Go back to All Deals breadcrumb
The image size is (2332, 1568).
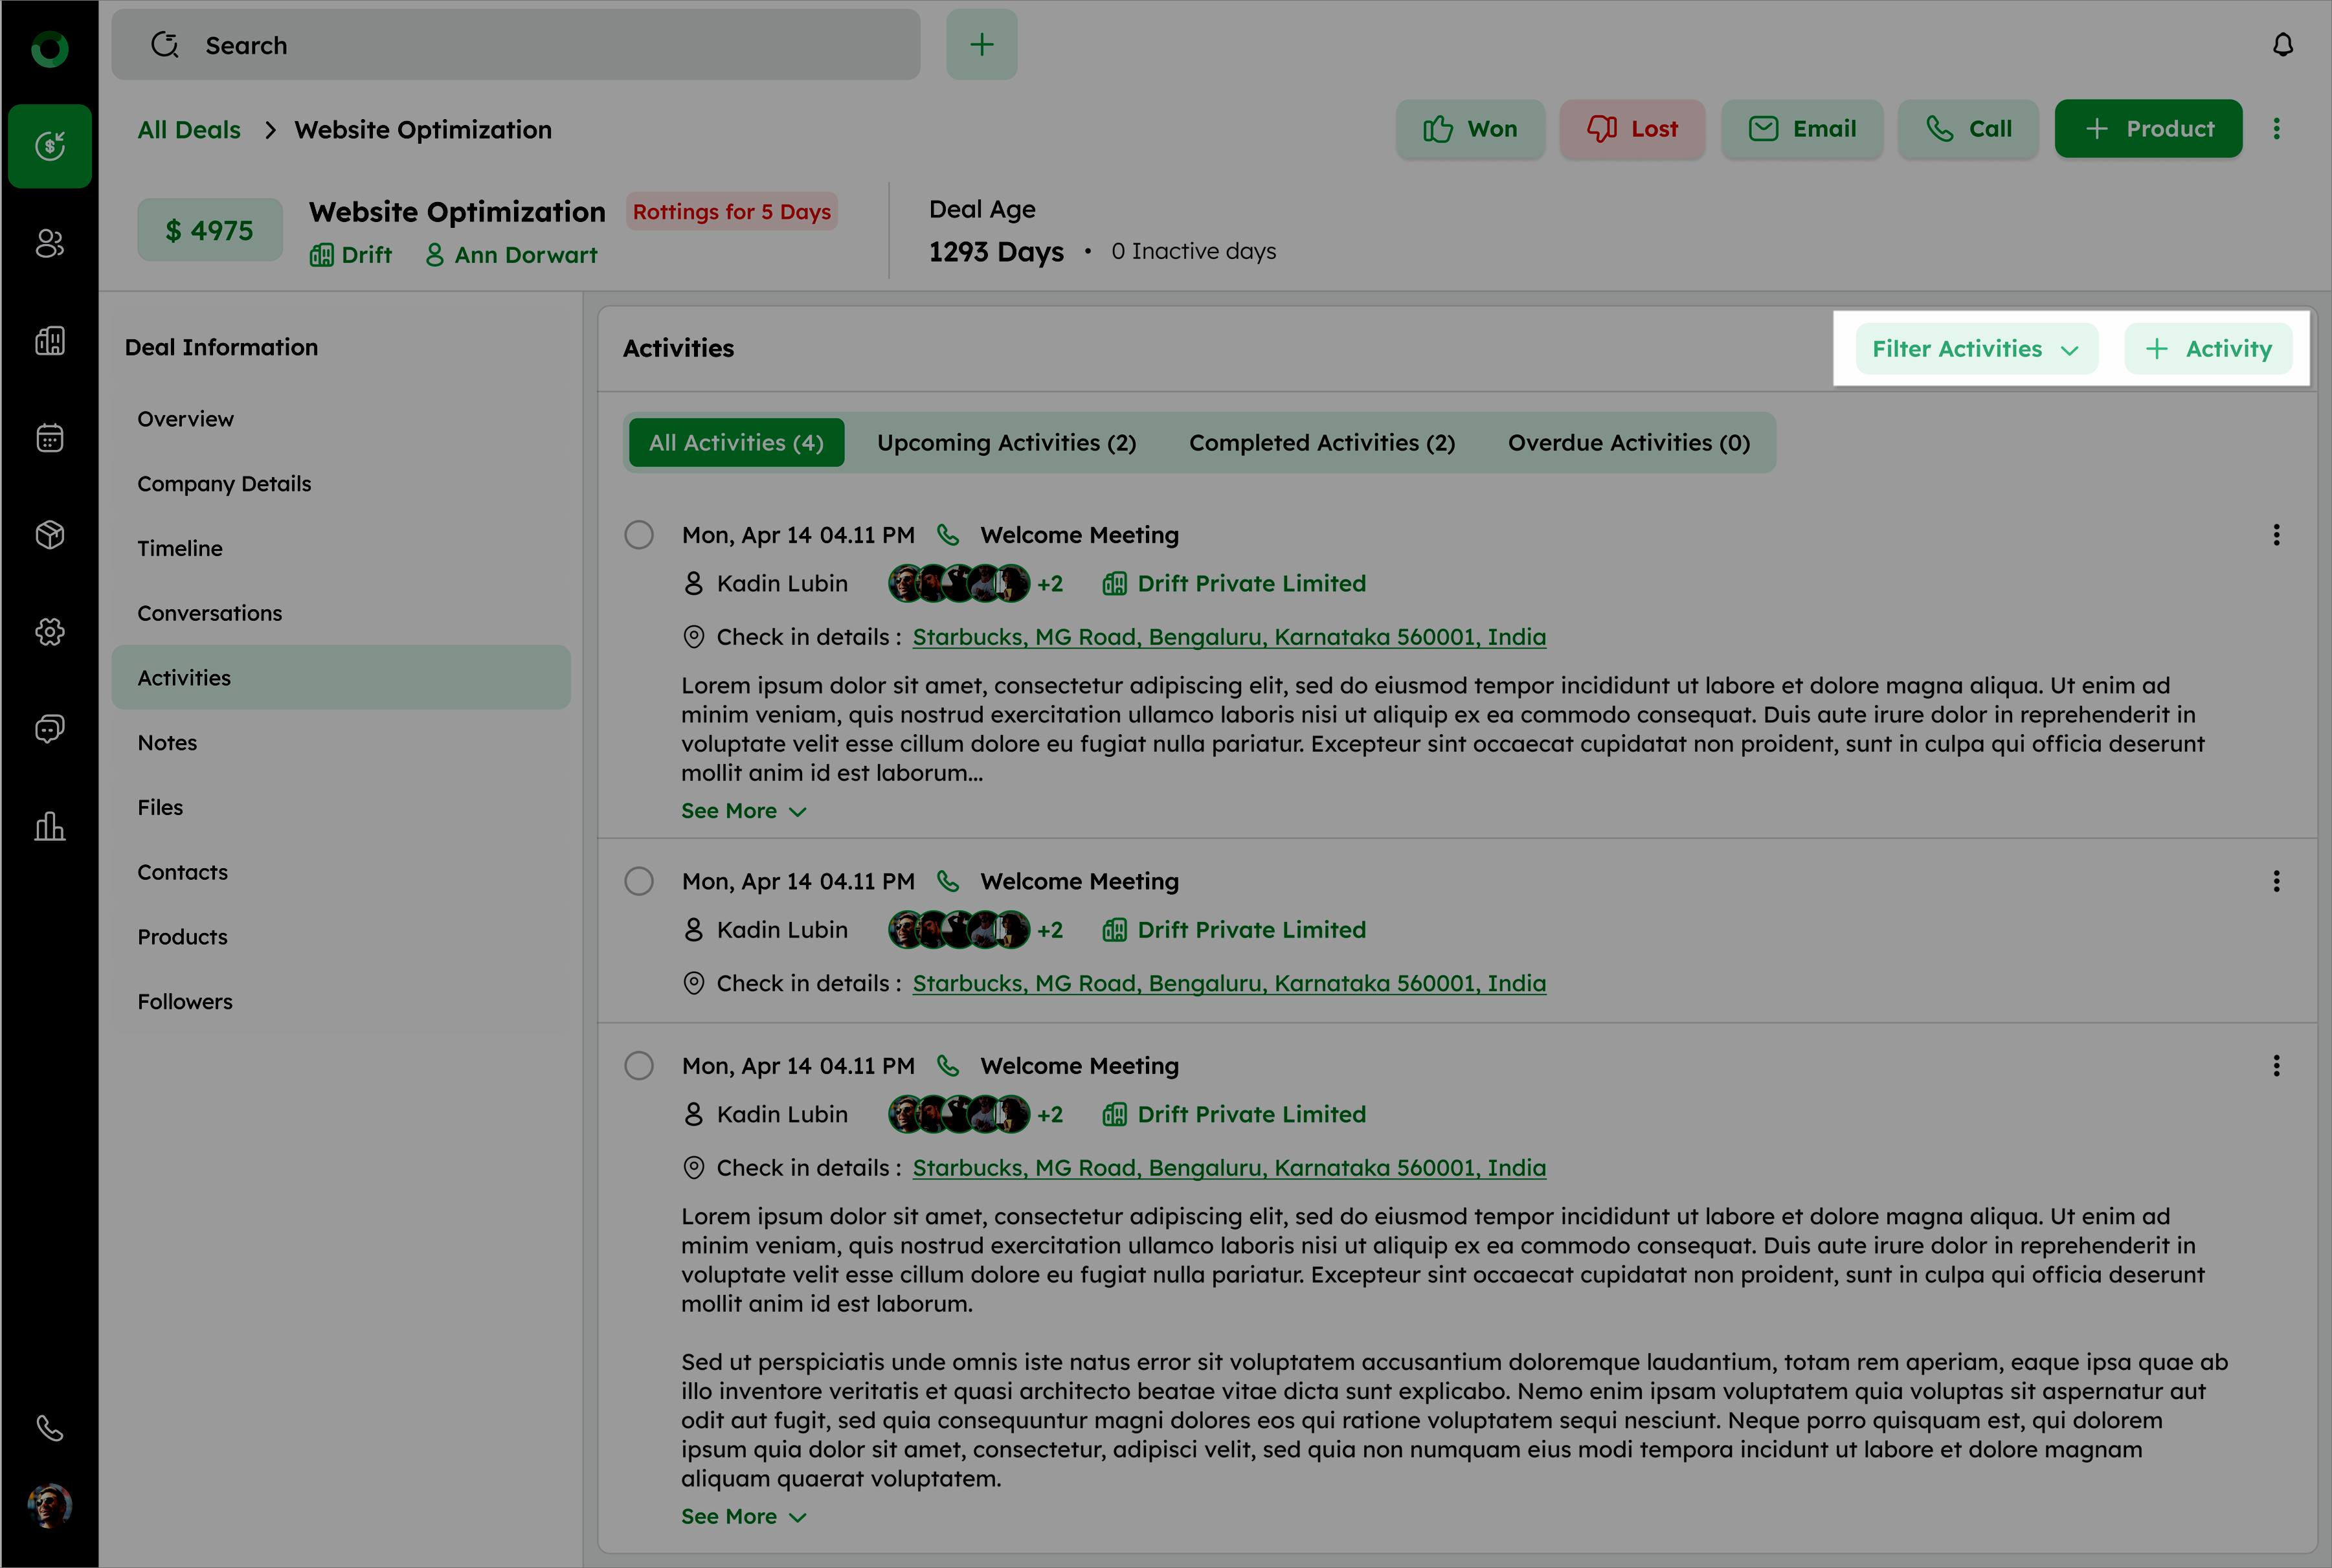point(189,130)
